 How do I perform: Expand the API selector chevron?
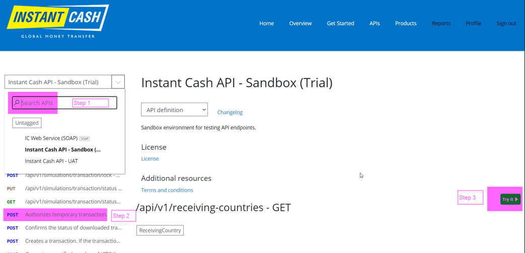(x=118, y=82)
